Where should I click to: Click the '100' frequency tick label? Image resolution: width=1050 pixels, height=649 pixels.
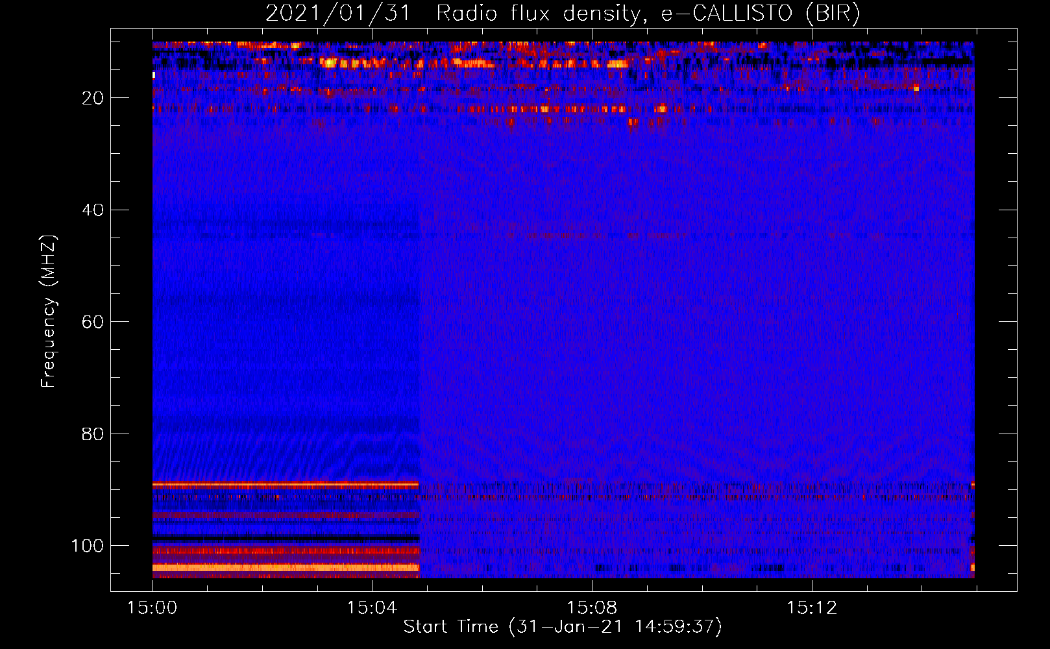click(88, 546)
